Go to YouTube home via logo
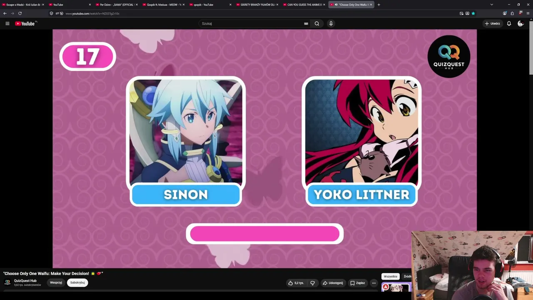Viewport: 533px width, 300px height. coord(25,24)
